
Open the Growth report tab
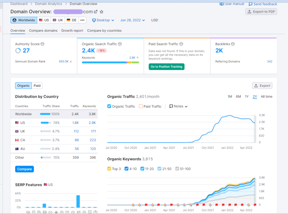(72, 30)
